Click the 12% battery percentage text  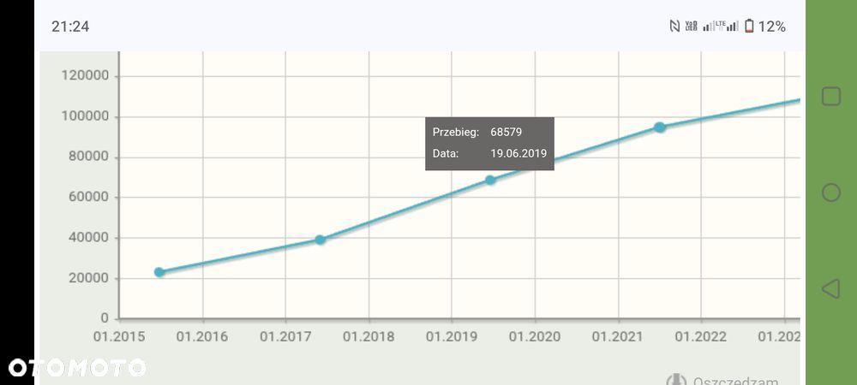(771, 27)
